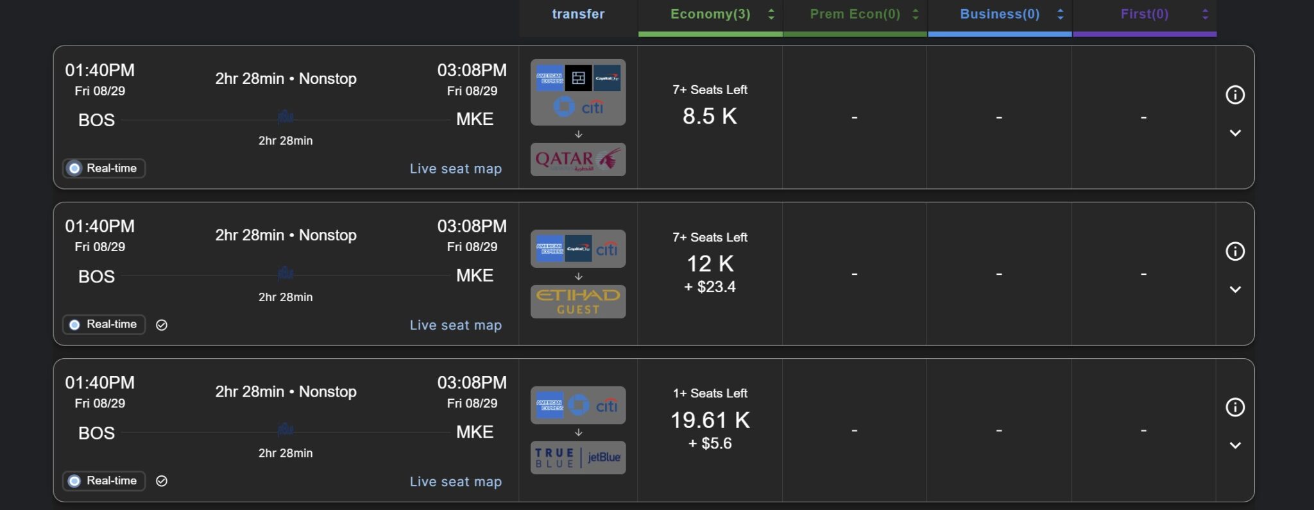Expand the 19.61 K JetBlue flight details
Viewport: 1314px width, 510px height.
tap(1235, 445)
